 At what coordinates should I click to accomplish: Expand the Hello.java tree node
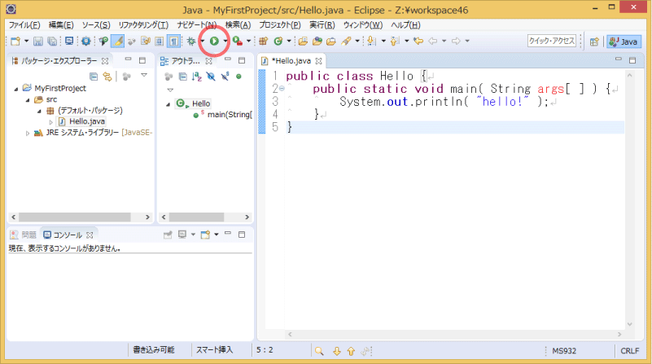pos(50,122)
